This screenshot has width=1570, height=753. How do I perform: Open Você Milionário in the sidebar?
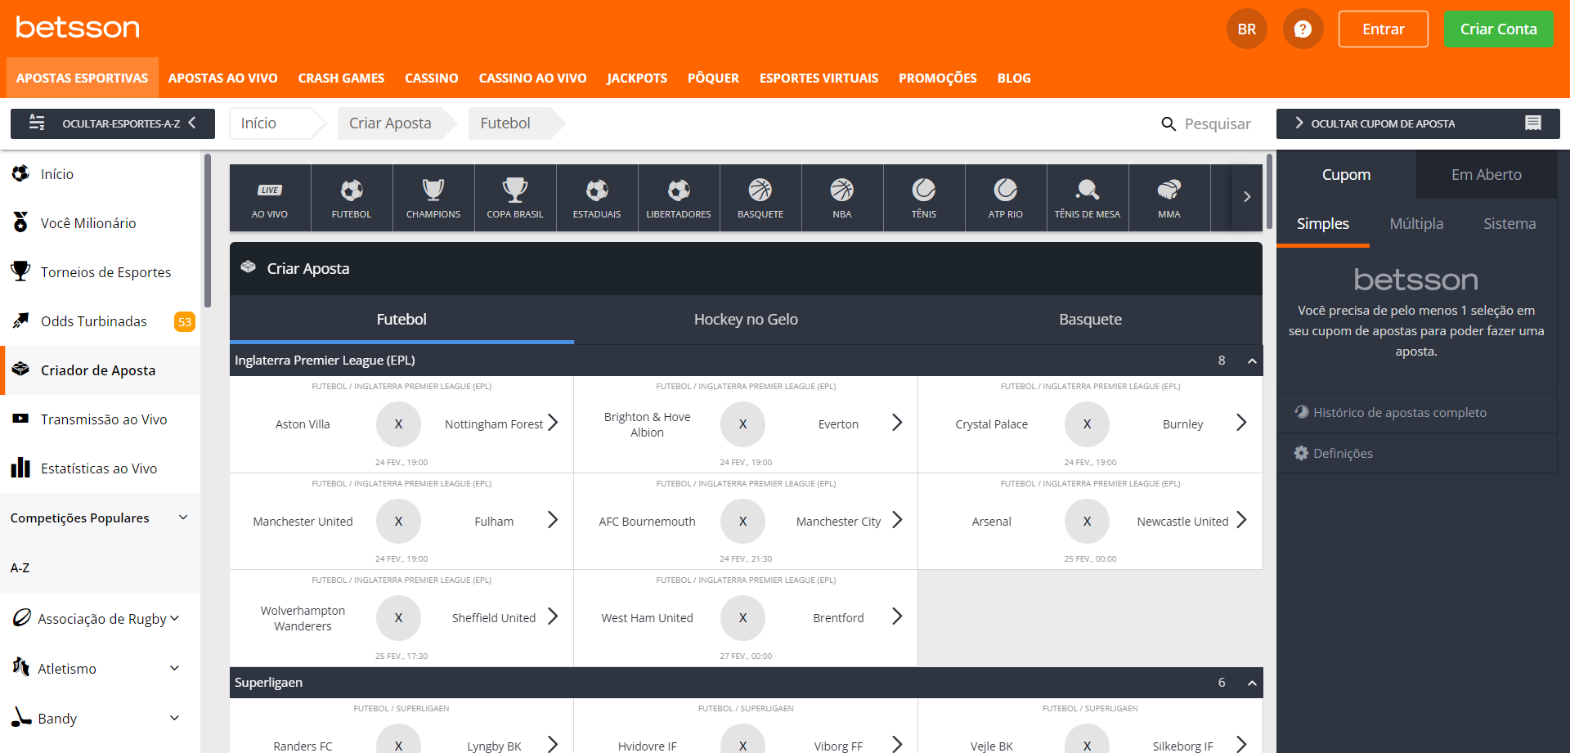pyautogui.click(x=100, y=223)
